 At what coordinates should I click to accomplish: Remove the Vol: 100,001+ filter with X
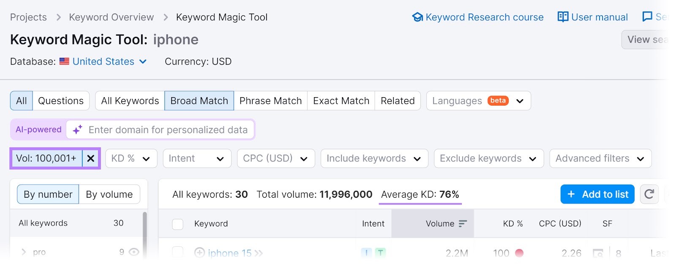pos(90,158)
